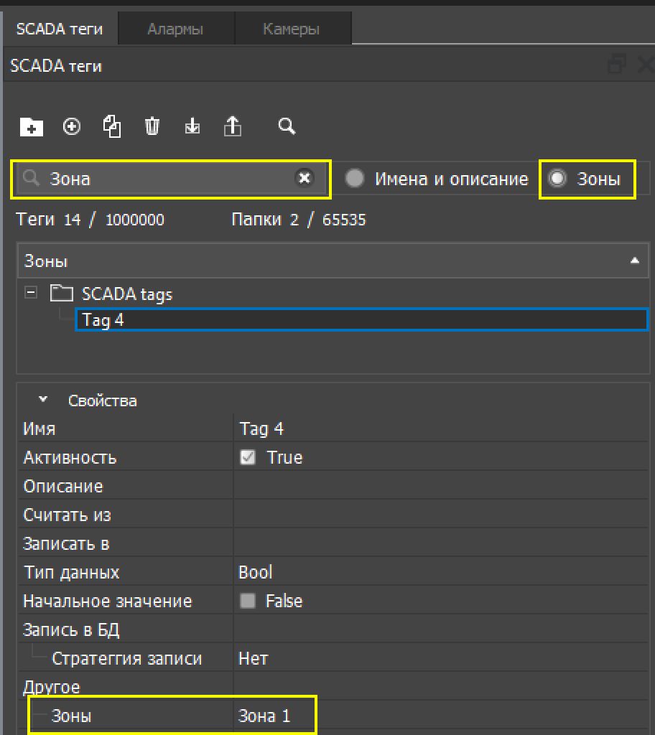This screenshot has height=735, width=655.
Task: Collapse the Свойства section
Action: [x=44, y=400]
